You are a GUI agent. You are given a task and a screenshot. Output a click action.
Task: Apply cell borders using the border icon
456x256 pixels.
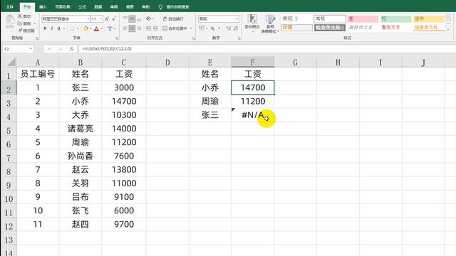[72, 28]
